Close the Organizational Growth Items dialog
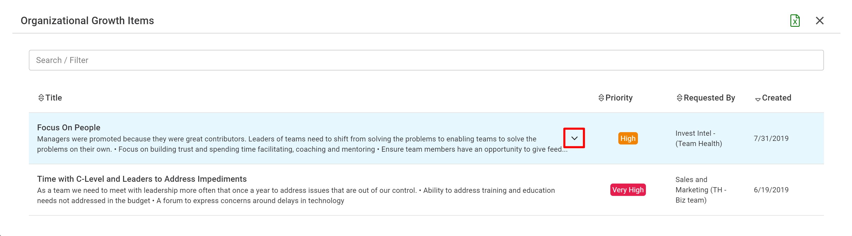The width and height of the screenshot is (852, 236). [820, 21]
